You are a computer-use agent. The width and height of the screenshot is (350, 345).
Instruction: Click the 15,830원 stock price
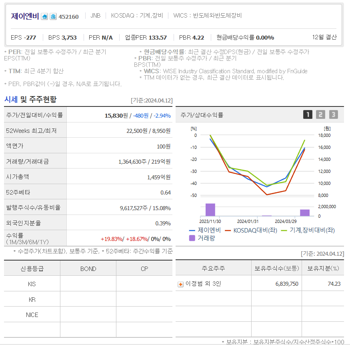116,116
